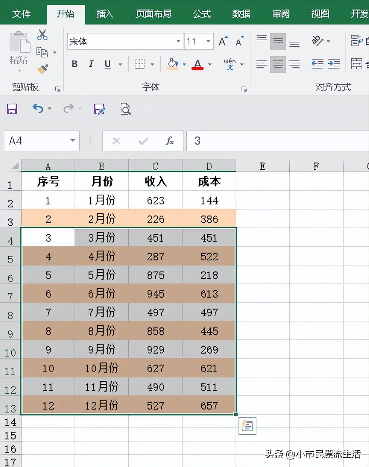Switch to the 数据 tab
The width and height of the screenshot is (369, 467).
coord(241,14)
